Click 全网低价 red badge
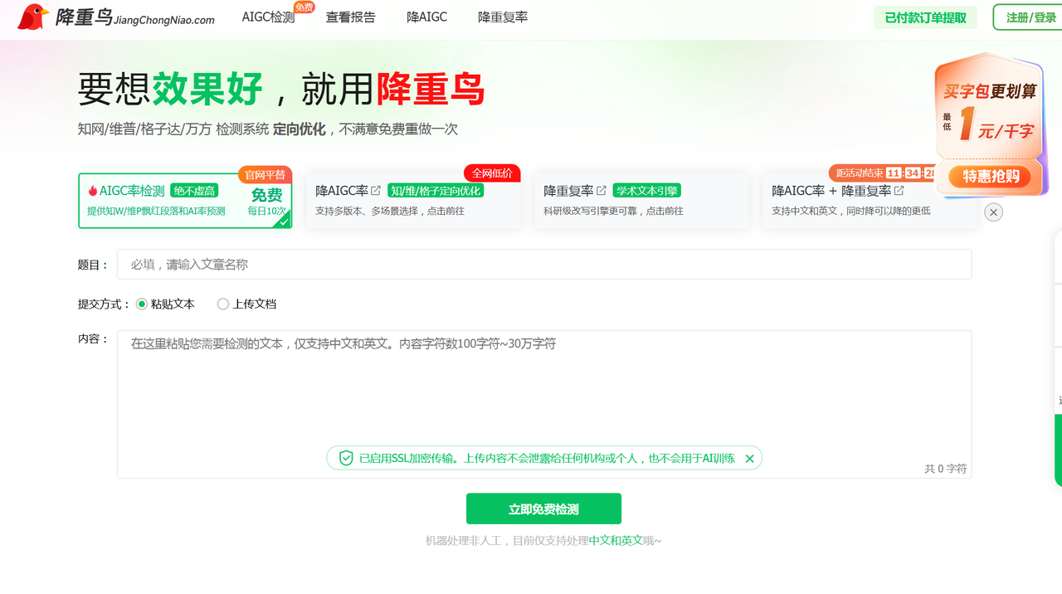This screenshot has width=1062, height=594. pyautogui.click(x=492, y=173)
